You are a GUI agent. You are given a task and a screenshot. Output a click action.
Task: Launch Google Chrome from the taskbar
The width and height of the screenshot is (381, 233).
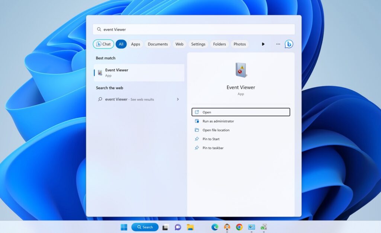pyautogui.click(x=239, y=227)
